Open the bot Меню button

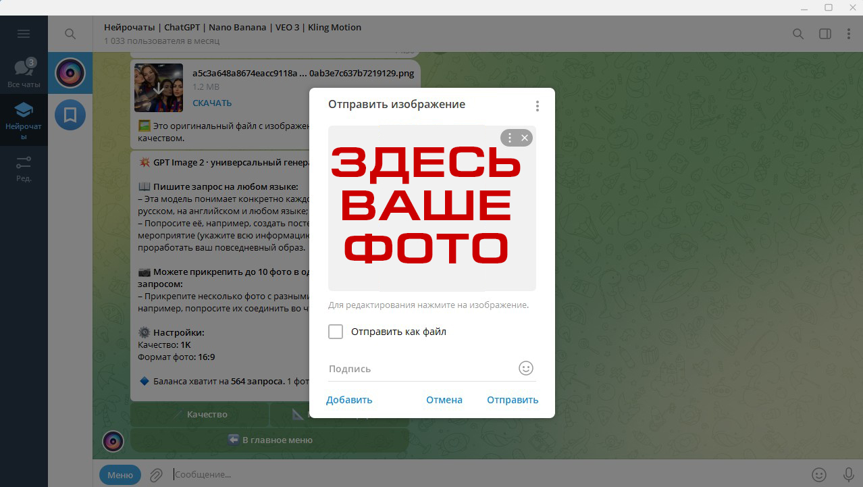click(x=120, y=475)
